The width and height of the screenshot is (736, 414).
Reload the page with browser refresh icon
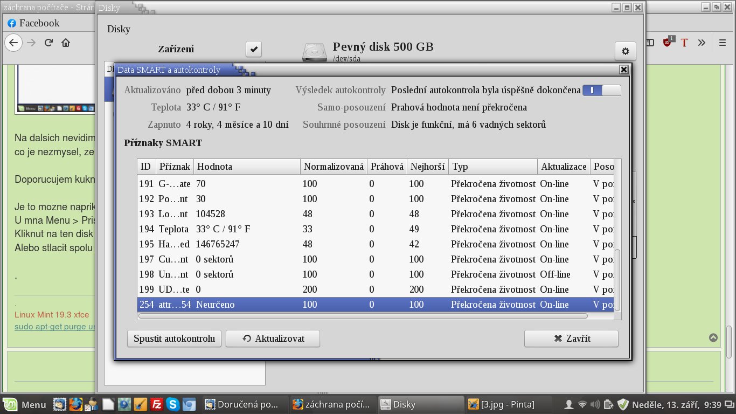48,43
